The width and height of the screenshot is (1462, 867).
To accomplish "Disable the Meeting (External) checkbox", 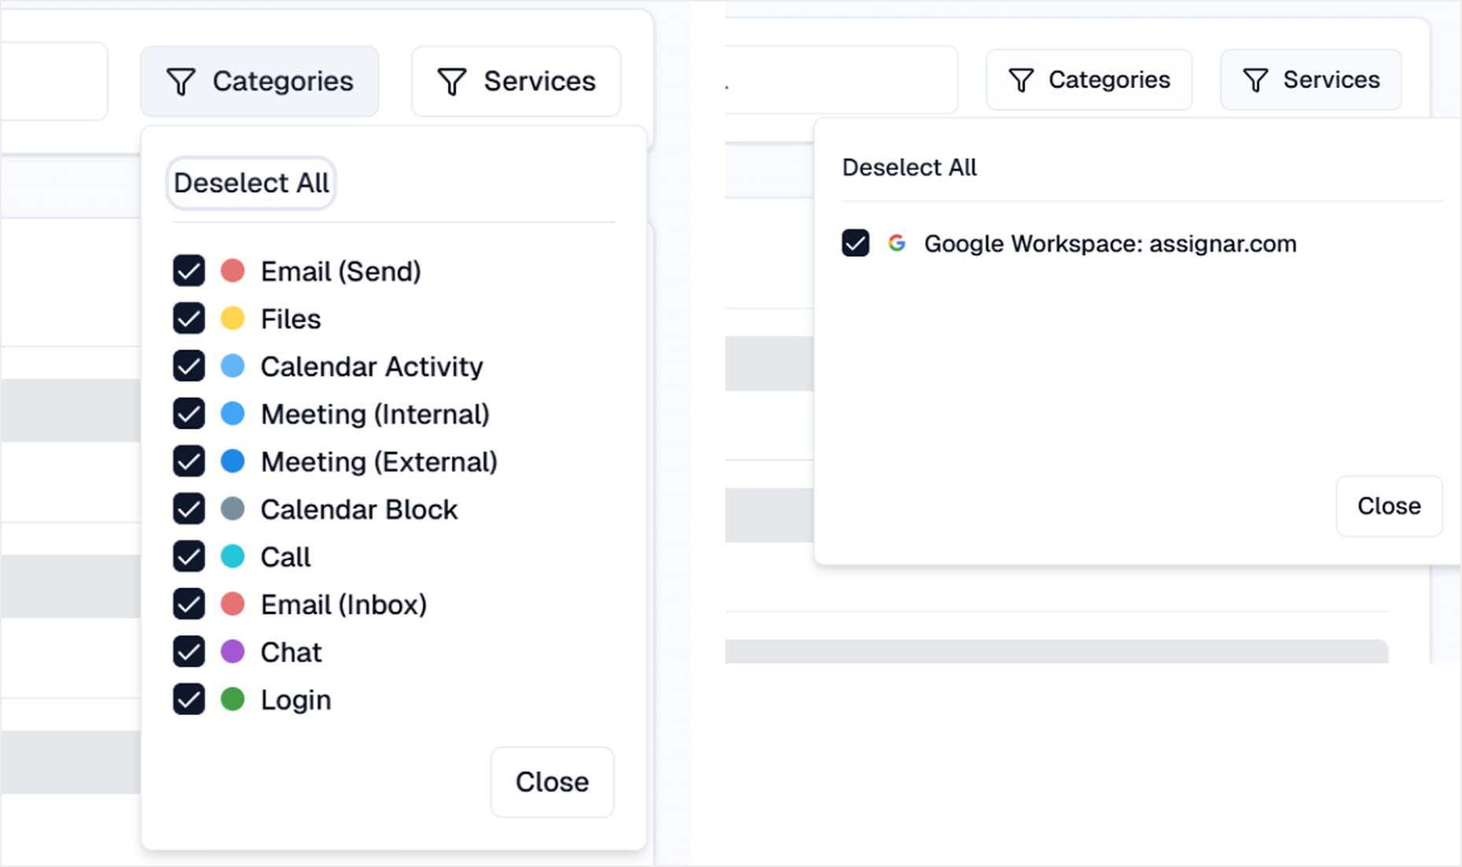I will coord(189,462).
